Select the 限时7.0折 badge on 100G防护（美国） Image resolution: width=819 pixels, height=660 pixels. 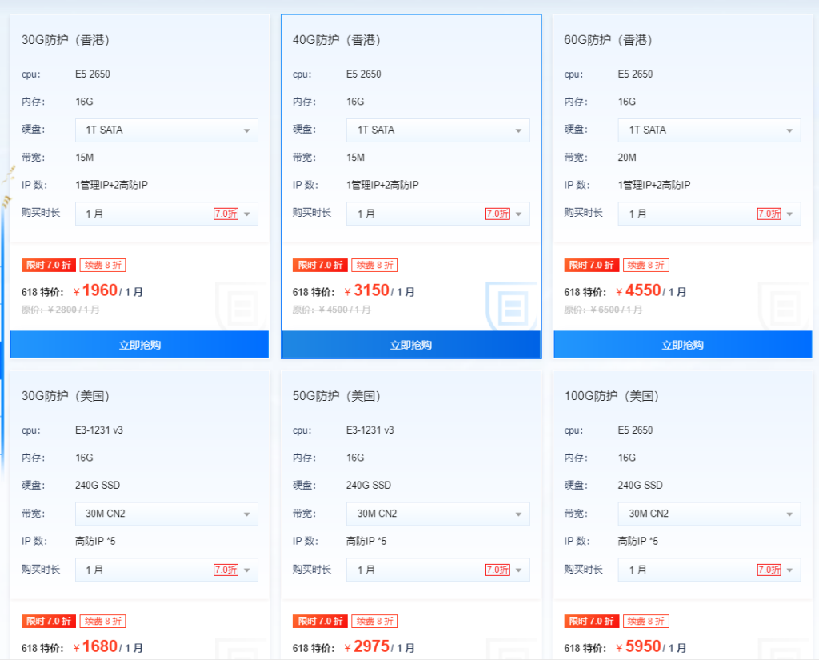[591, 621]
